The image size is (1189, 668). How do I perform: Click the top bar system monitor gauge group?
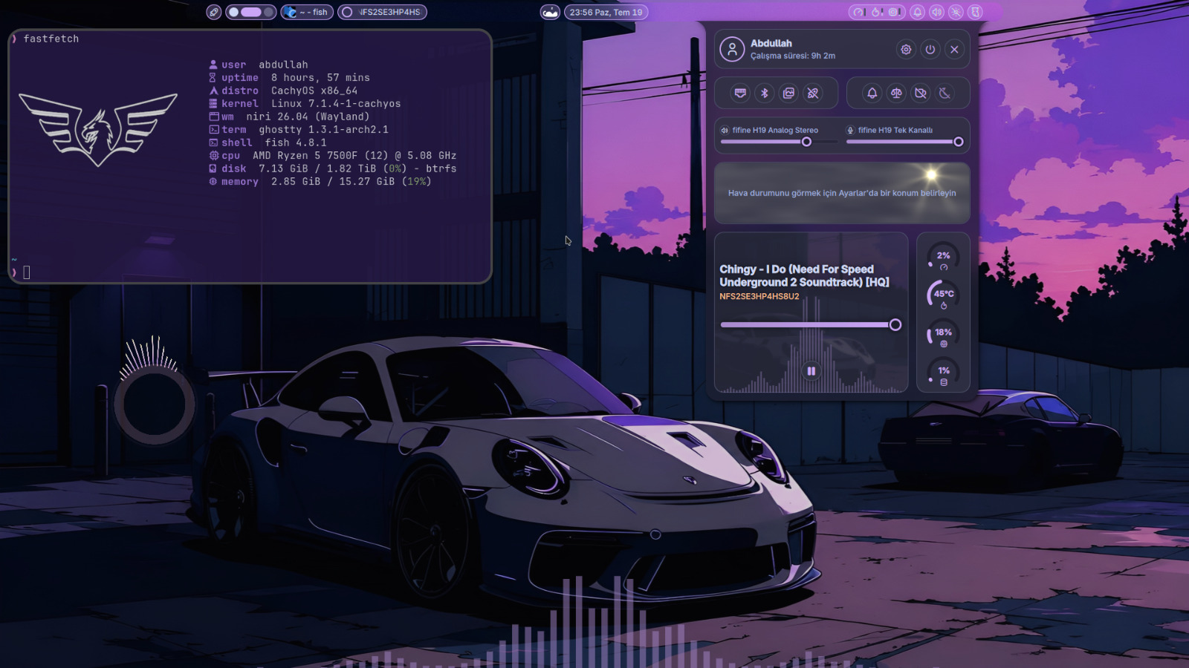coord(877,12)
